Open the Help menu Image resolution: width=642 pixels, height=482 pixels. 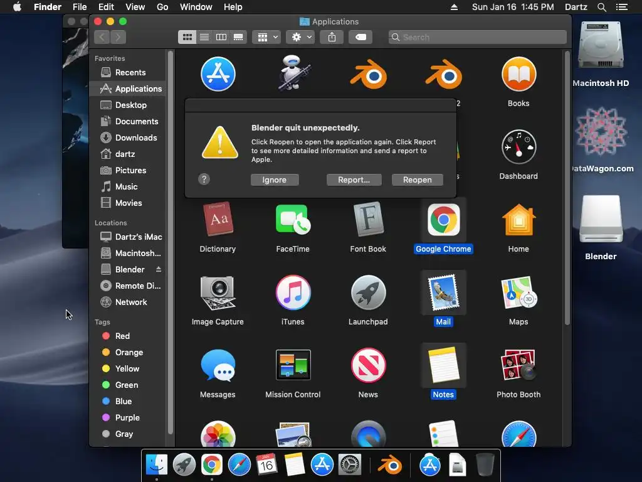coord(233,7)
